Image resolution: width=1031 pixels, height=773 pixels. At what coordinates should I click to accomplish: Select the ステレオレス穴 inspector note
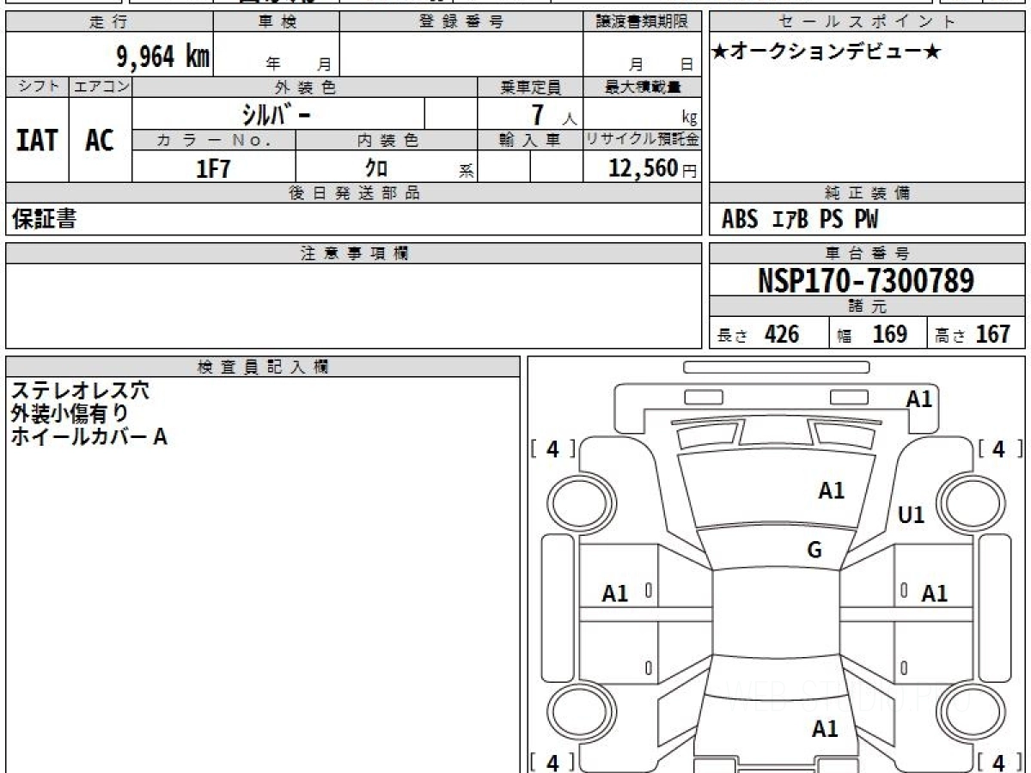(81, 391)
